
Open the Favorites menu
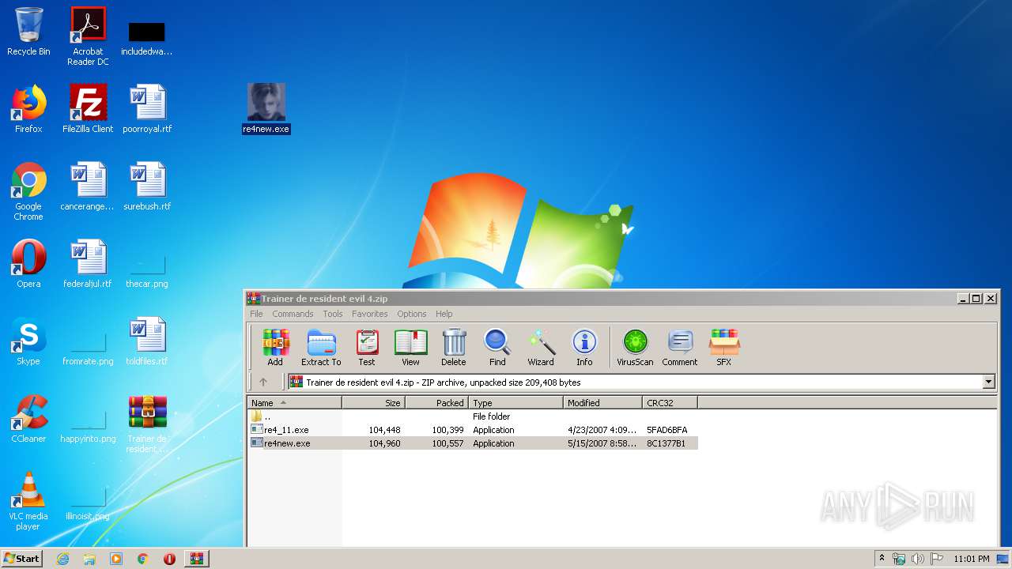(370, 314)
